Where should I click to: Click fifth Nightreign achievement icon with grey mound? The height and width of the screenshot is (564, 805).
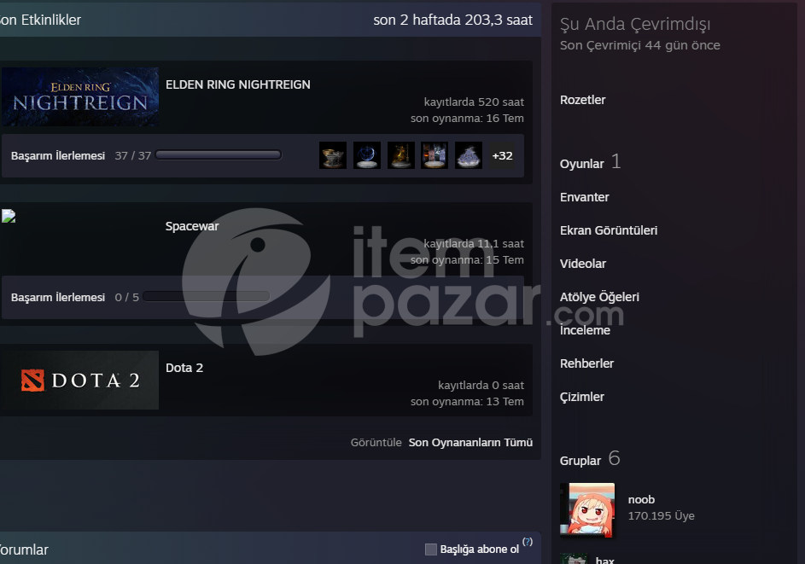click(469, 155)
